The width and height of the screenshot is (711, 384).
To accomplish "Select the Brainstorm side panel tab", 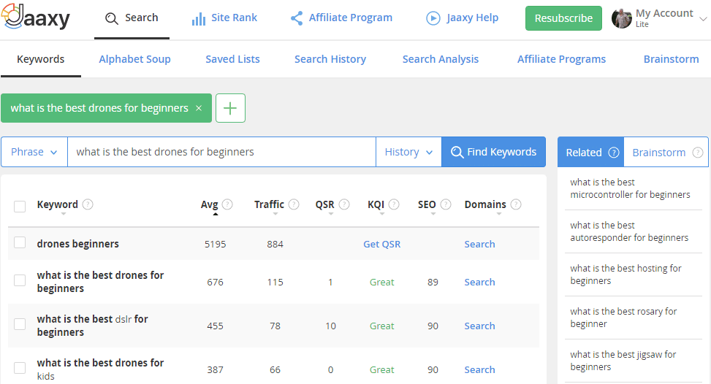I will [x=666, y=152].
